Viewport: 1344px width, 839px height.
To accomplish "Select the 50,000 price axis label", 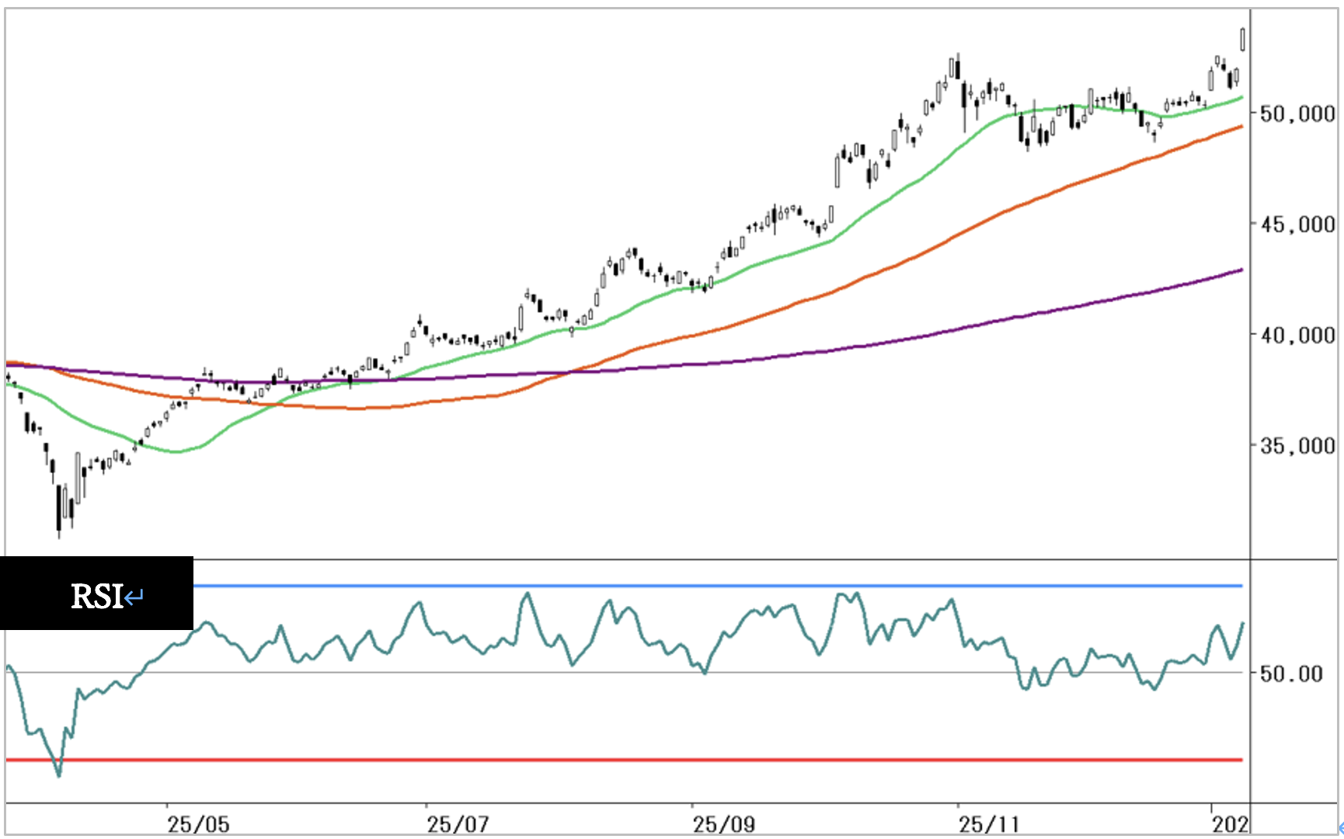I will click(1297, 114).
